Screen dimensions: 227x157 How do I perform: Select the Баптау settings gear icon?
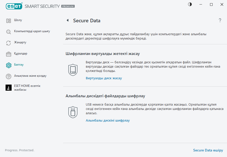(x=8, y=65)
